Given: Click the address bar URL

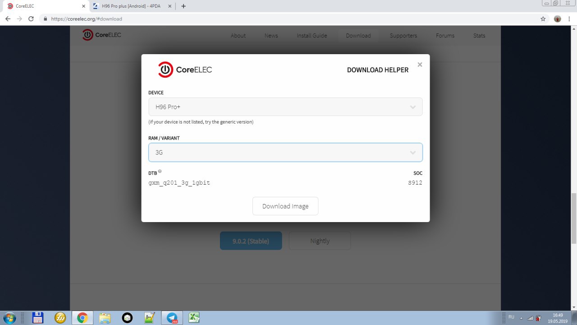Looking at the screenshot, I should tap(87, 19).
